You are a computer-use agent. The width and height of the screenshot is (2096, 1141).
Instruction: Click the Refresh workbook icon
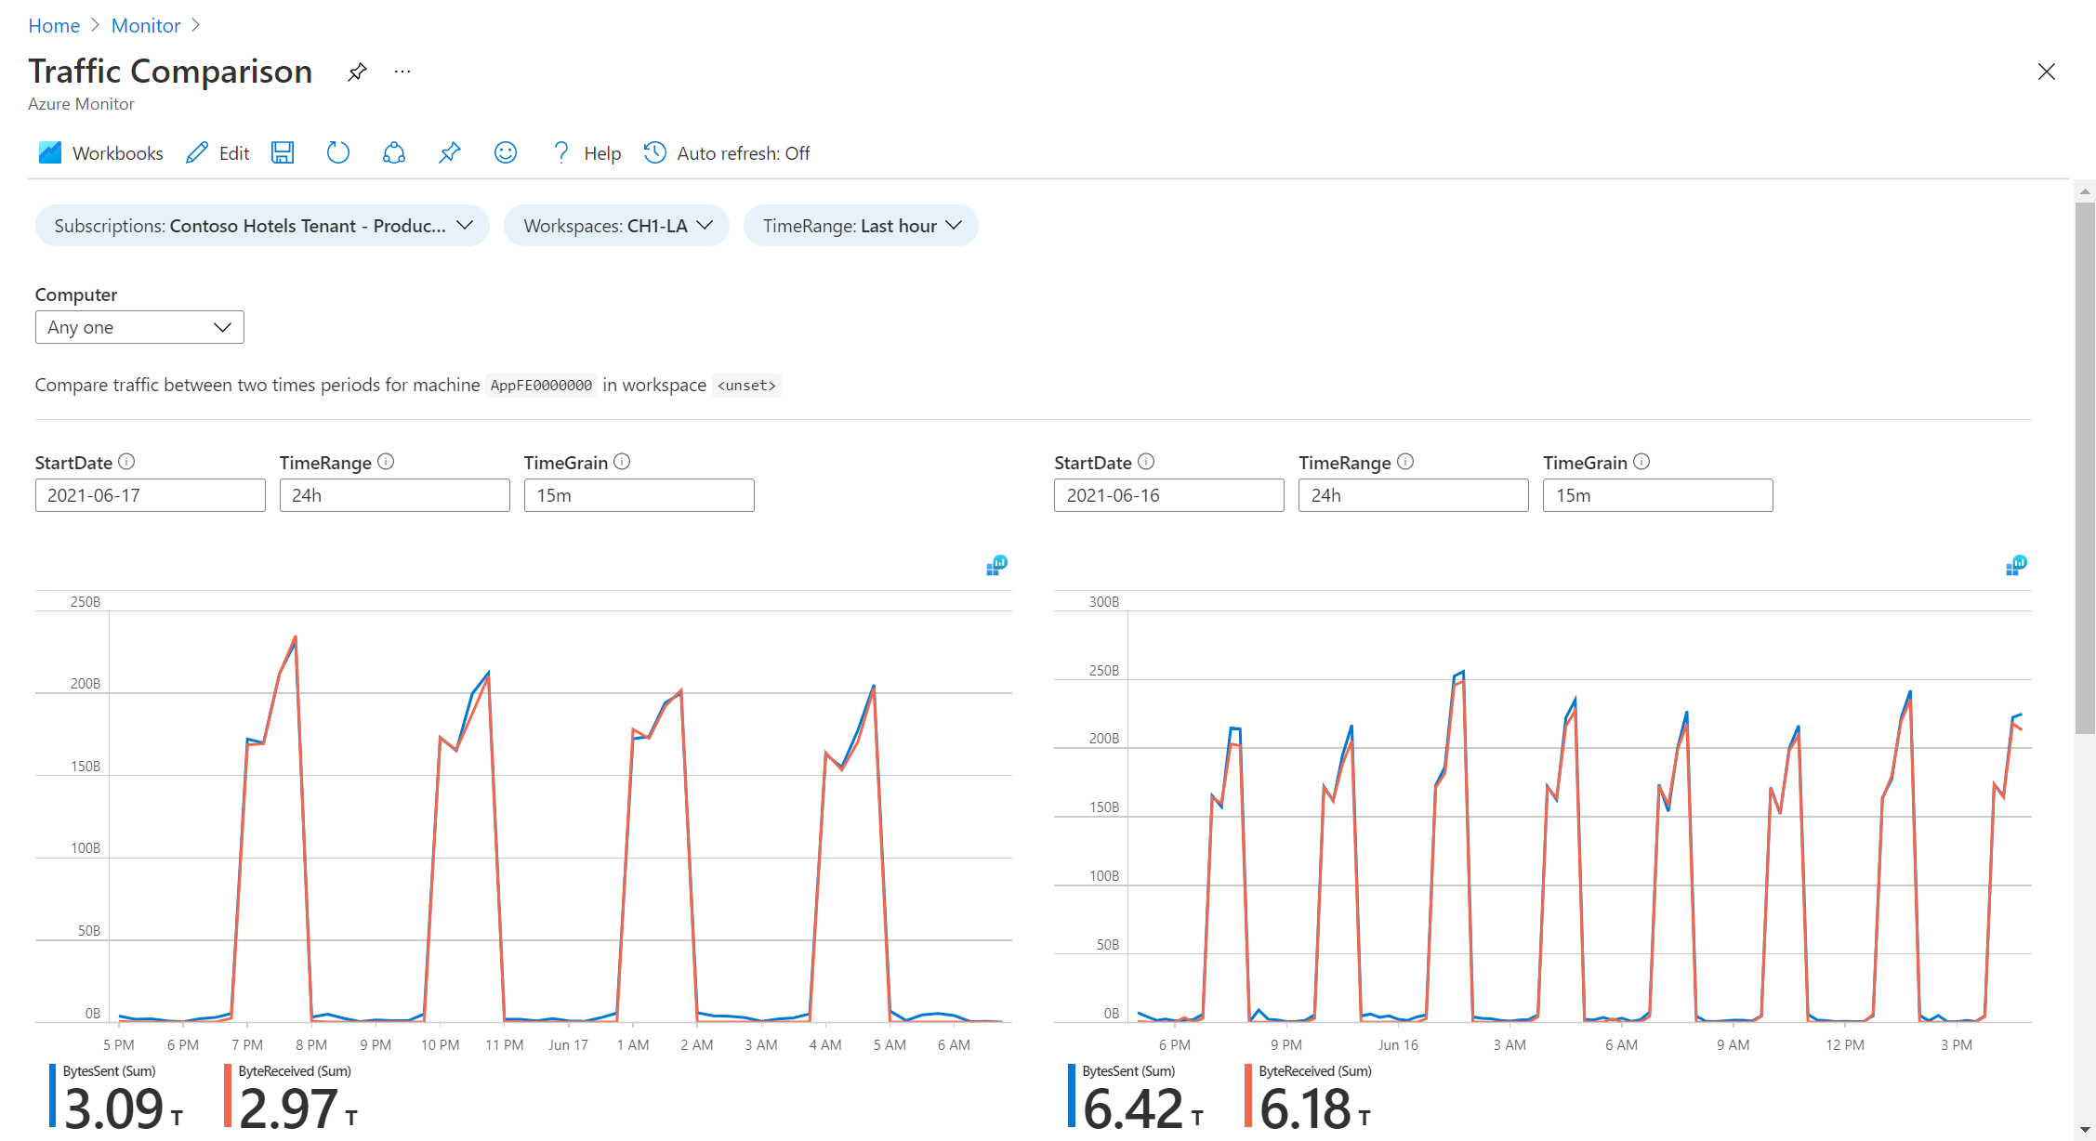pos(336,151)
